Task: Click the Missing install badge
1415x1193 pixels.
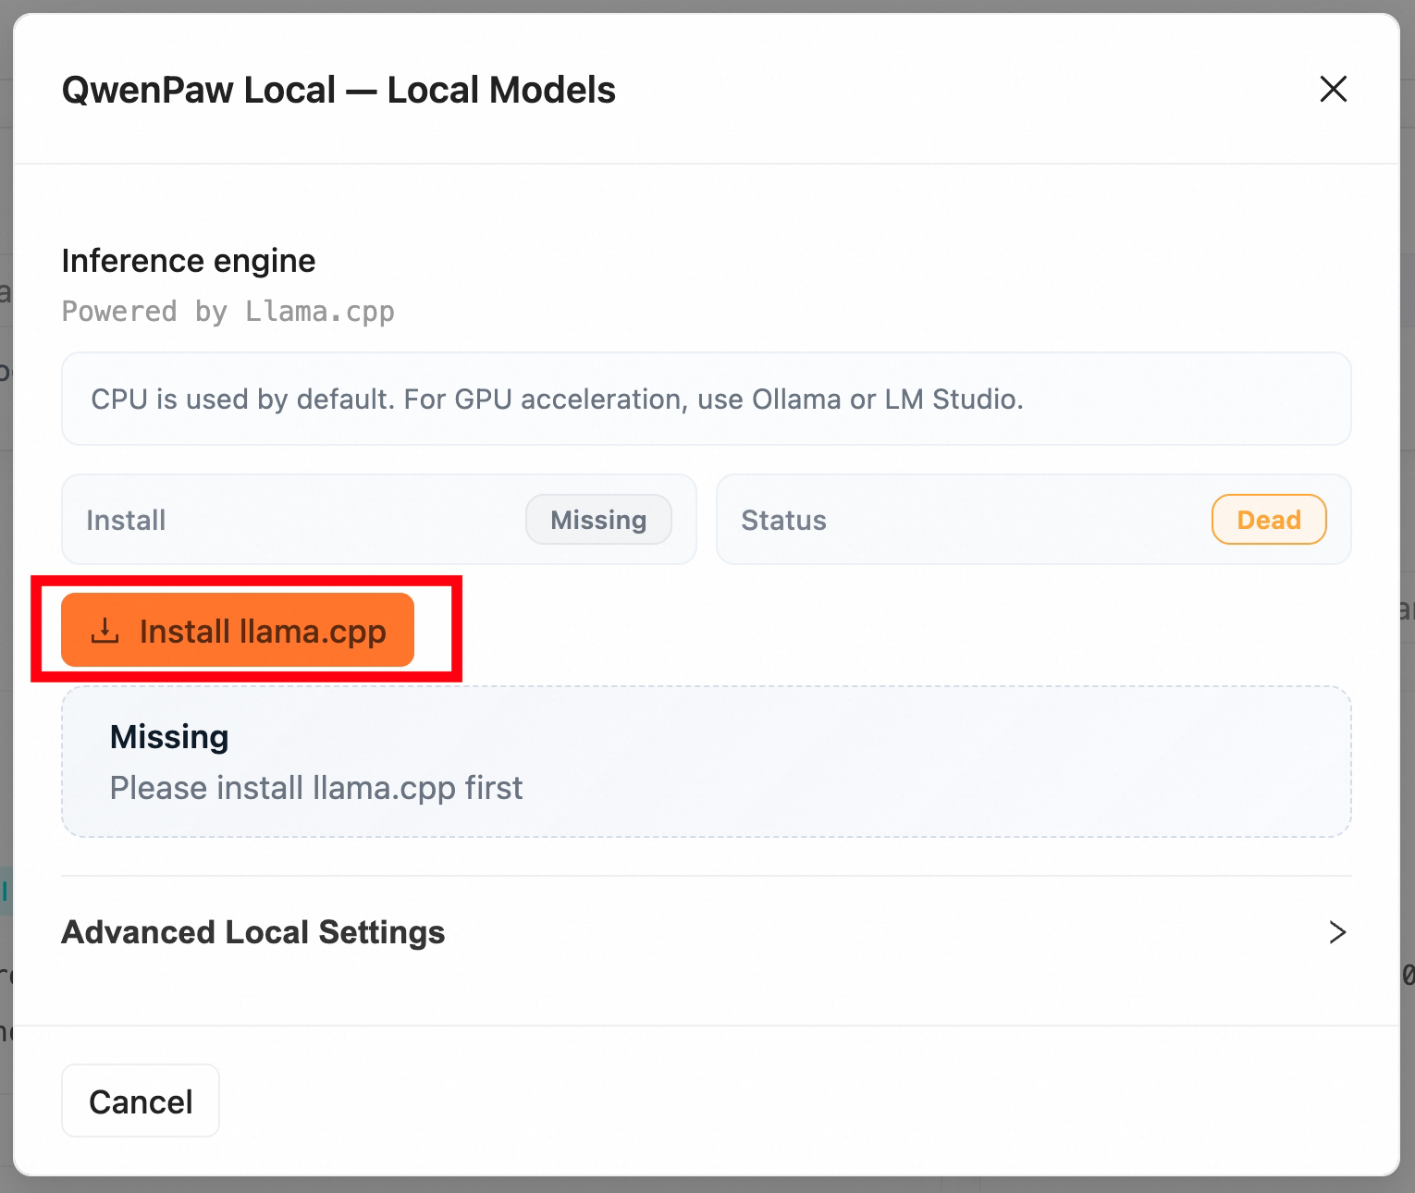Action: (x=598, y=520)
